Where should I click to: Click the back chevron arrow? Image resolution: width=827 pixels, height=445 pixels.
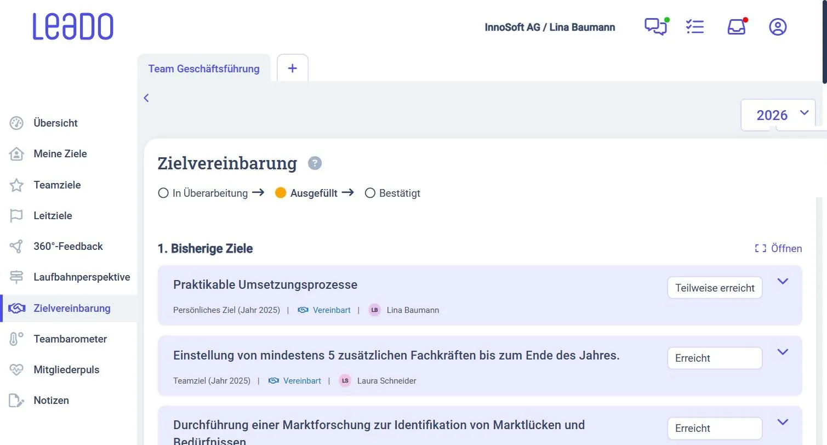pos(146,98)
